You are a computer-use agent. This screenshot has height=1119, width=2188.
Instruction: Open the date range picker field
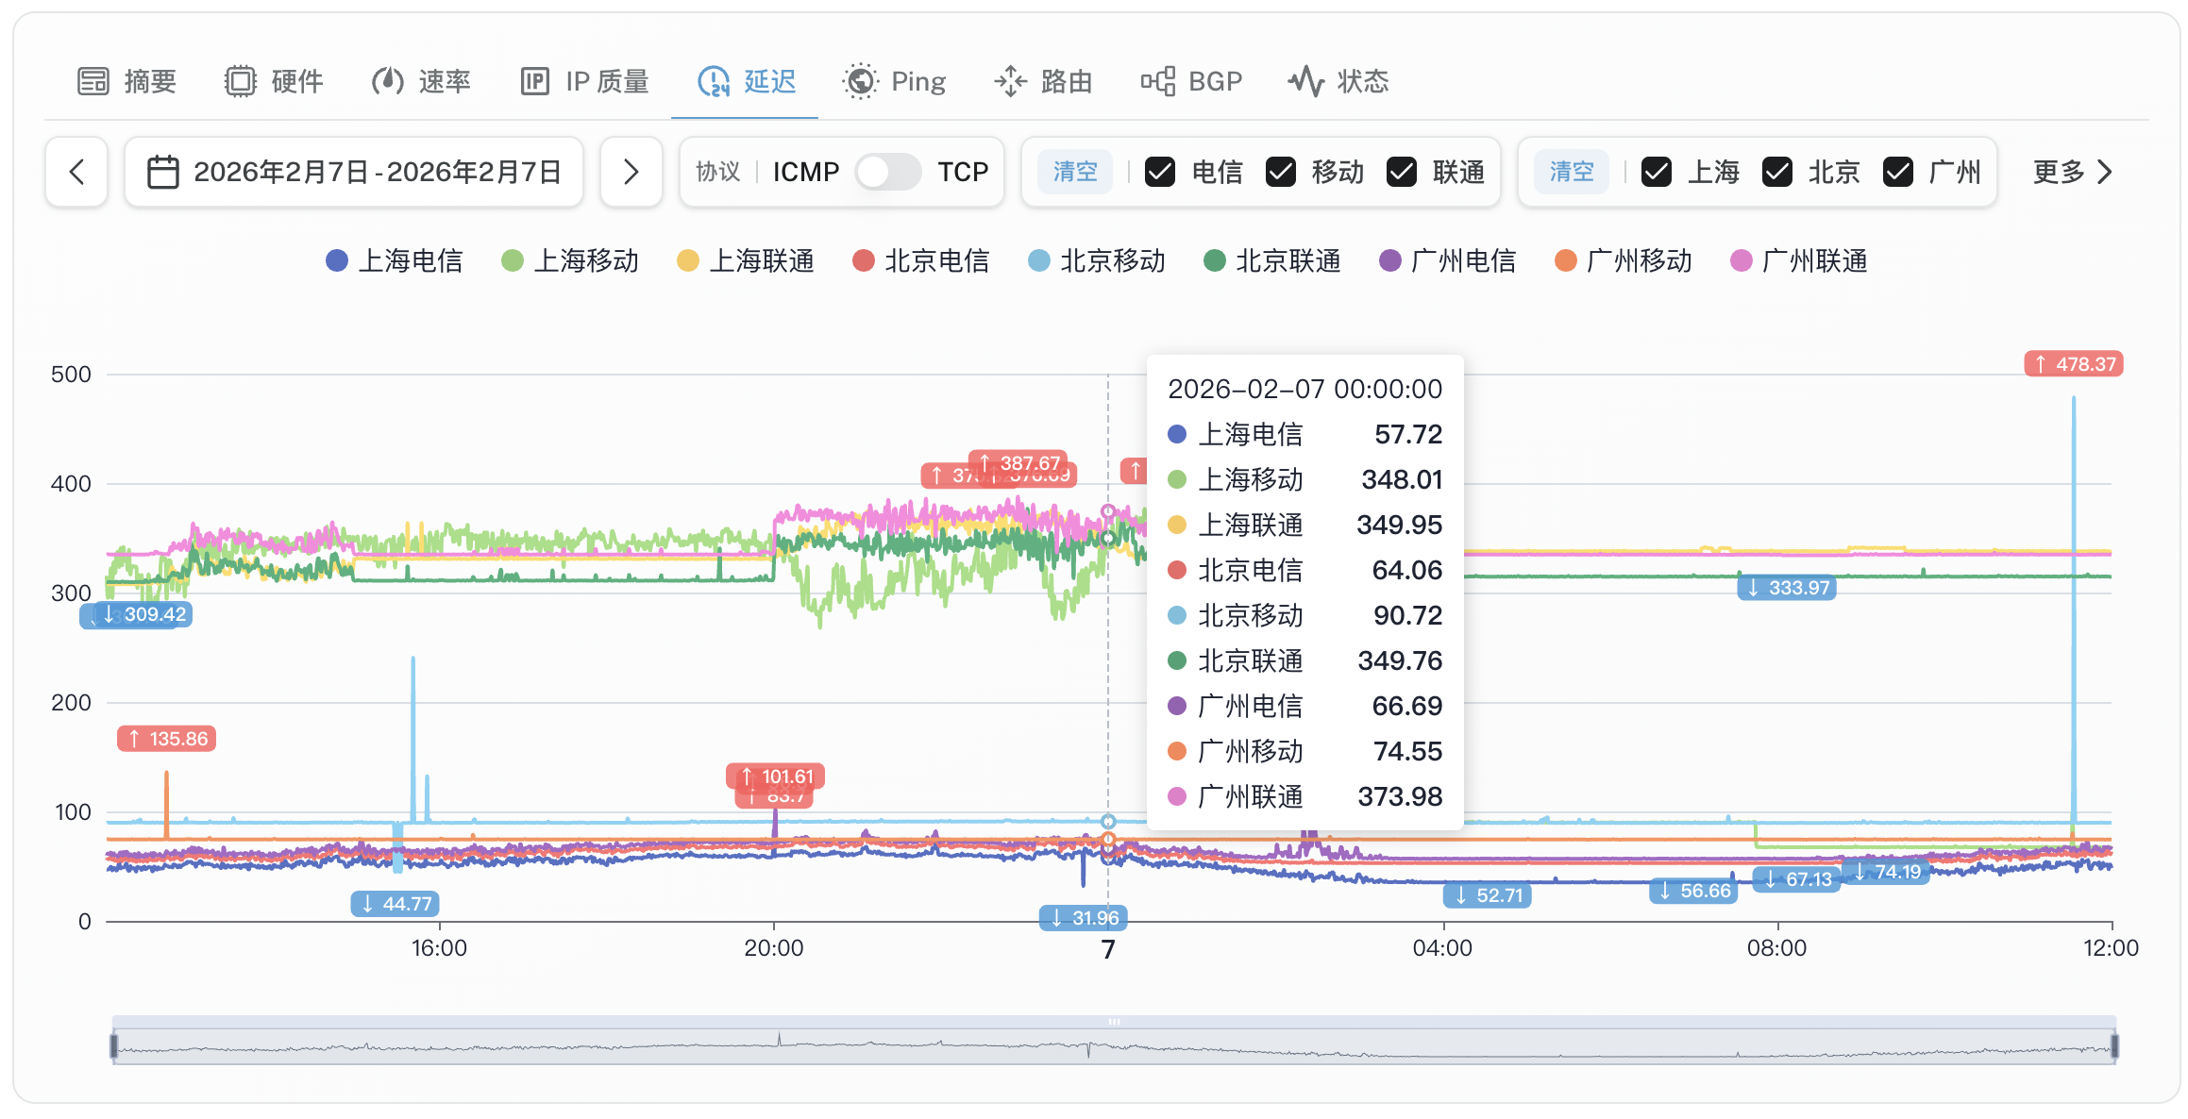354,172
